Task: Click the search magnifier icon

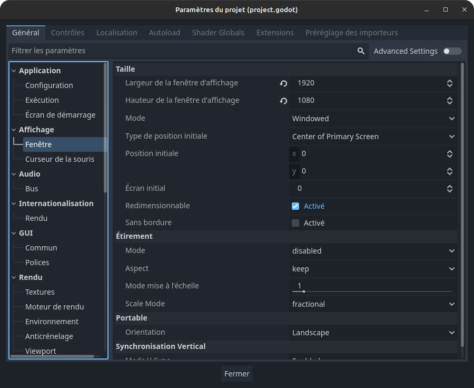Action: pyautogui.click(x=361, y=51)
